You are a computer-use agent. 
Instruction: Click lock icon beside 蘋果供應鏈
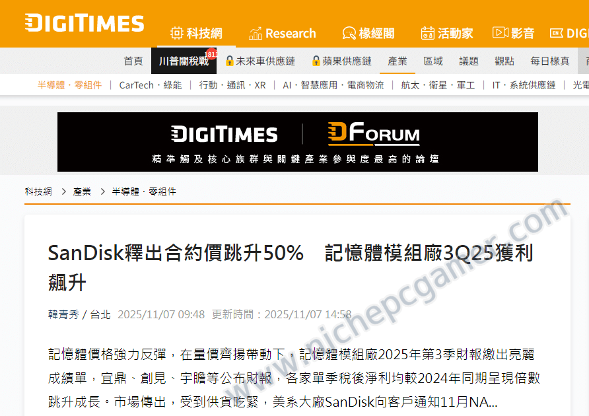[316, 61]
